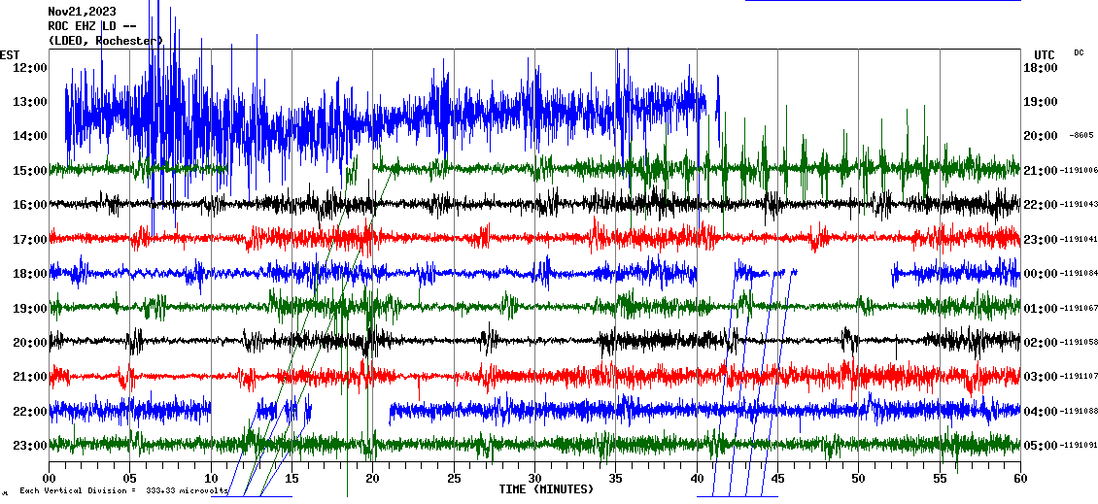This screenshot has width=1098, height=504.
Task: Click the minute tick label 30
Action: click(x=535, y=478)
